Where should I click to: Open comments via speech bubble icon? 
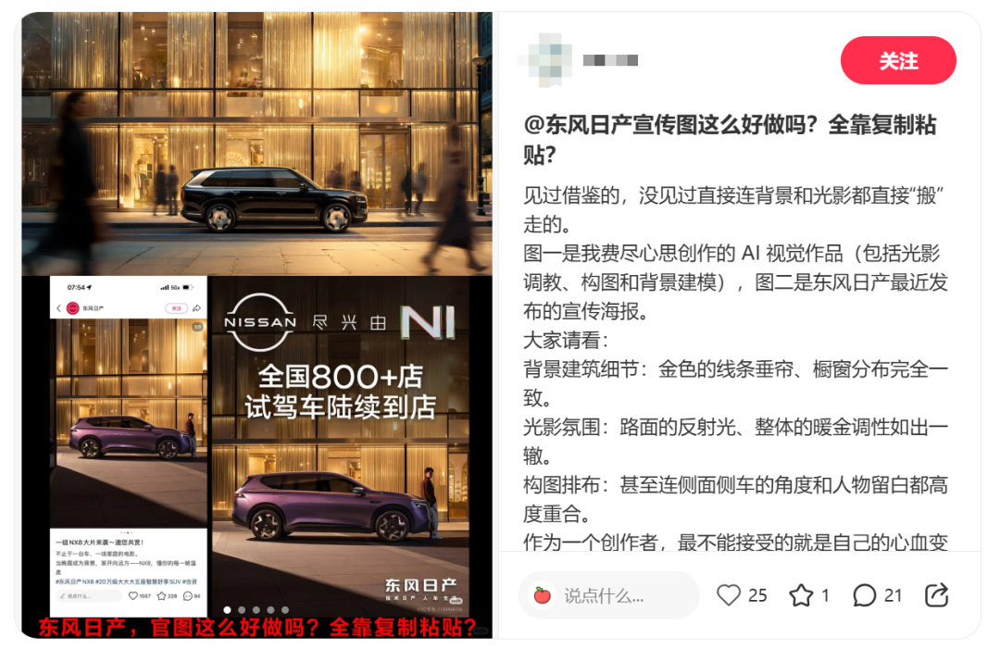click(864, 595)
